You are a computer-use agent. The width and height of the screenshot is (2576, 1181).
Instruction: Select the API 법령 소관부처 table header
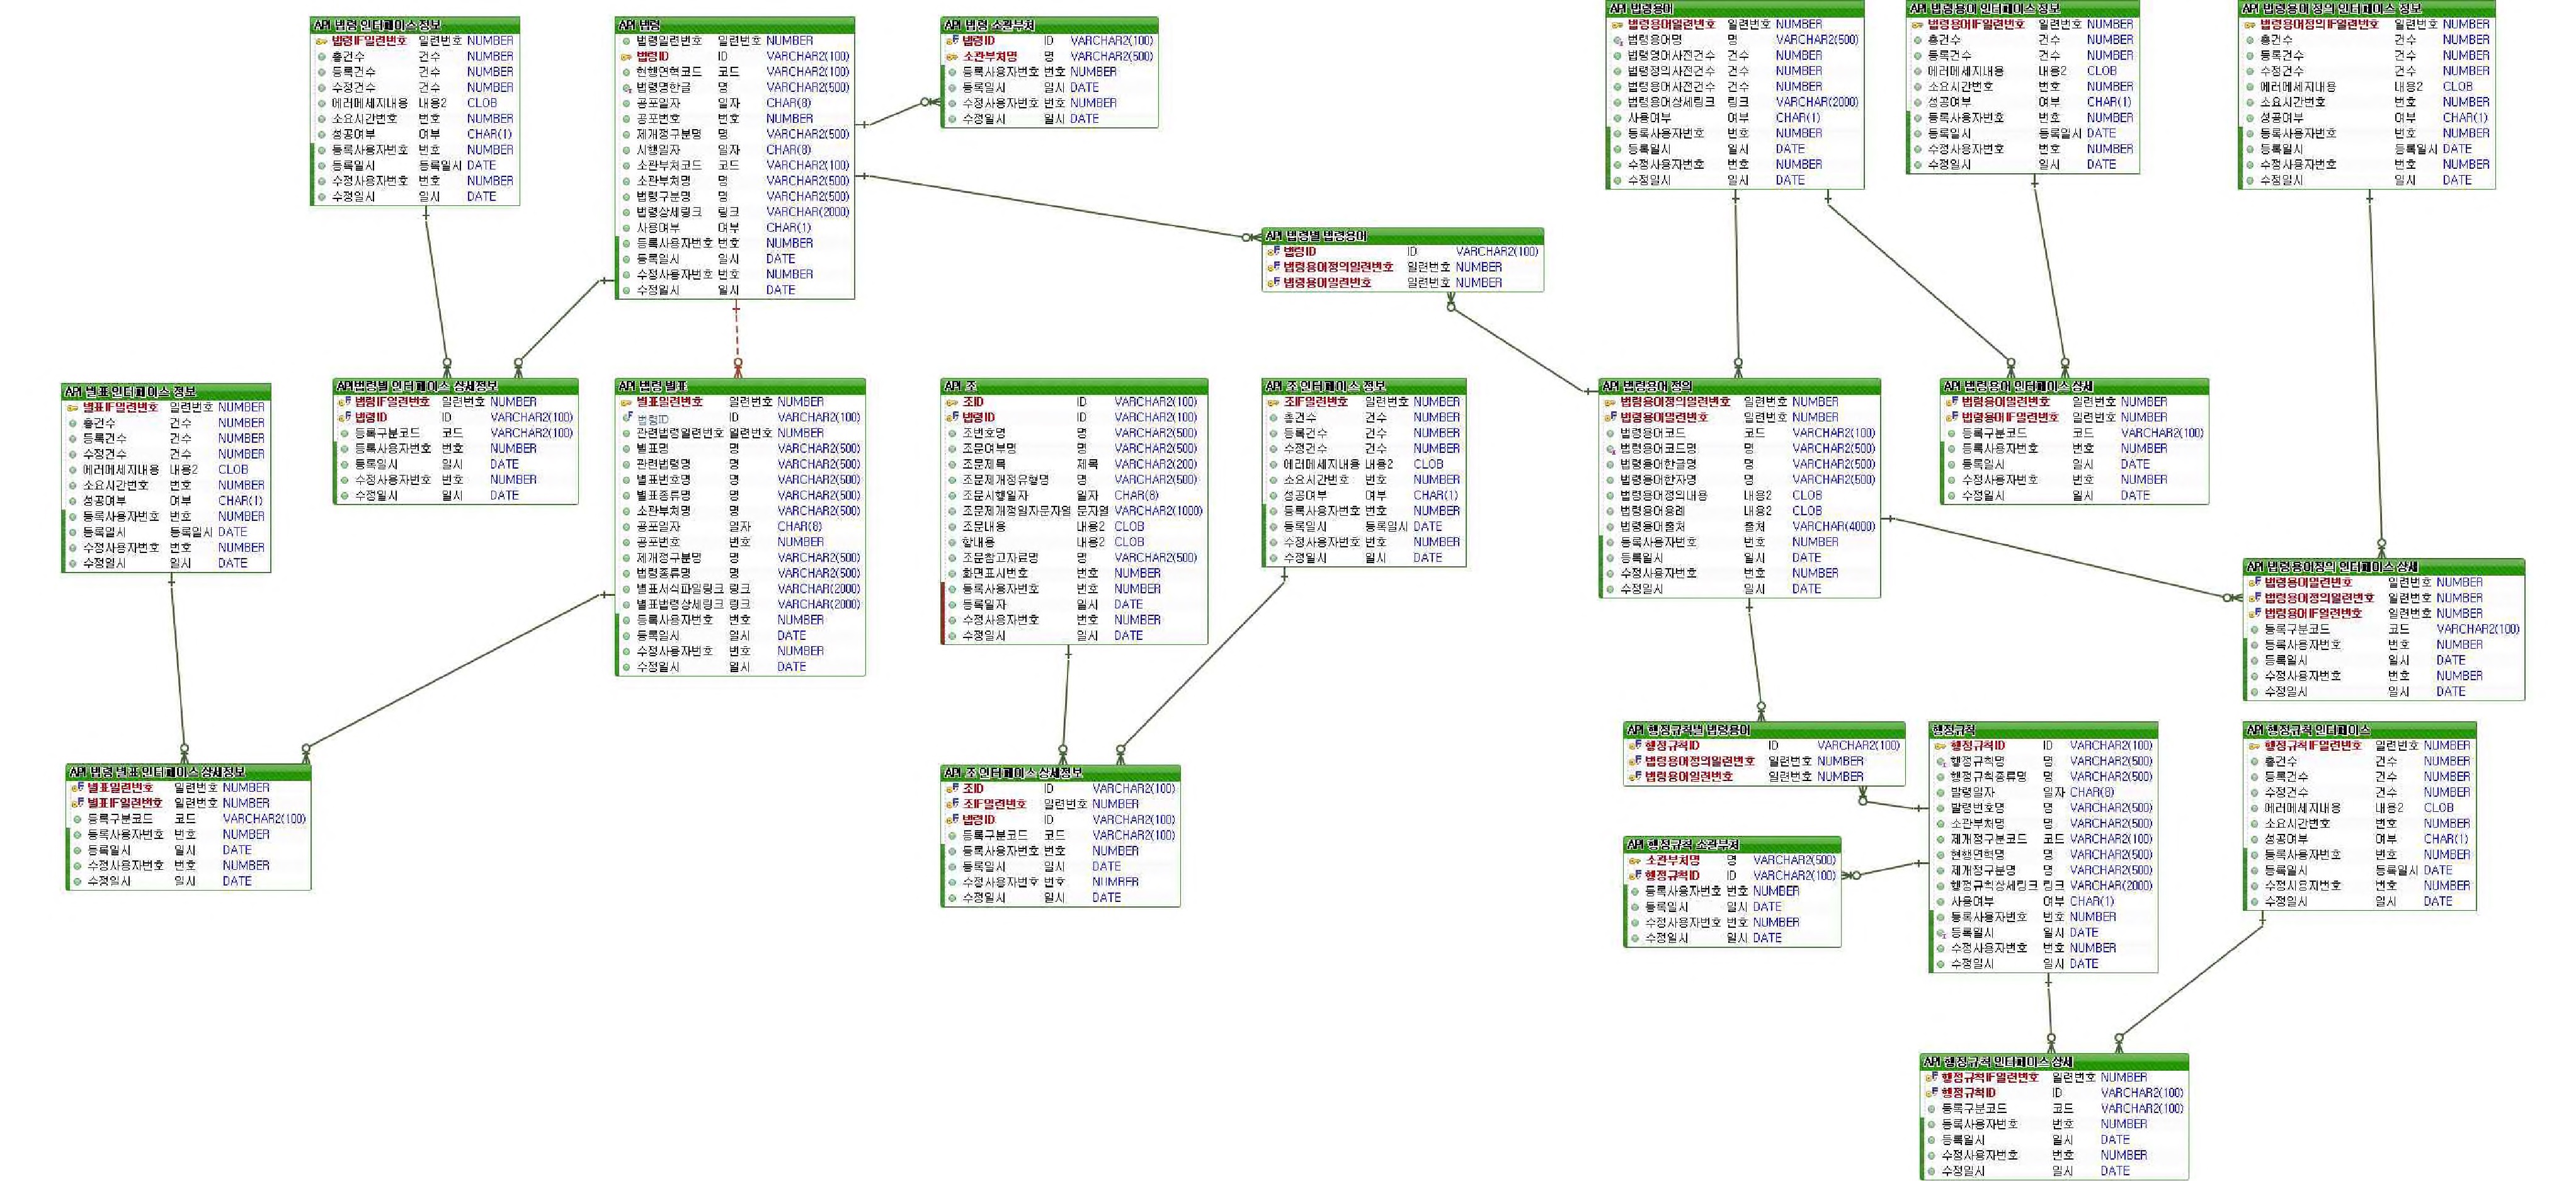click(1049, 25)
